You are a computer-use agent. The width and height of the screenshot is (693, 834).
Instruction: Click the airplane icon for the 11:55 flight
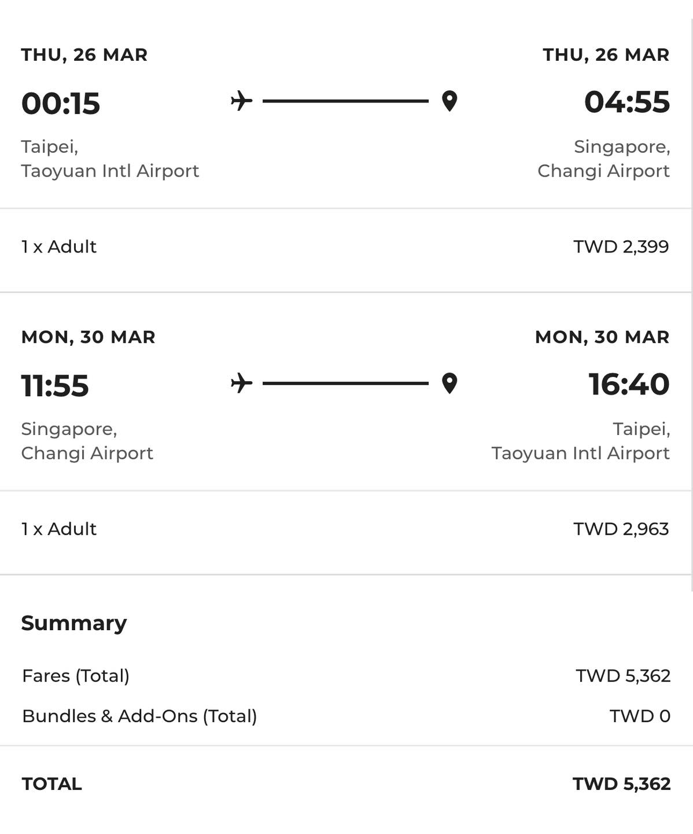(x=241, y=383)
